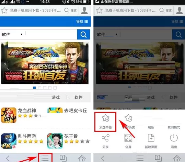Open browser menu button on left phone
185x162 pixels.
coord(45,158)
